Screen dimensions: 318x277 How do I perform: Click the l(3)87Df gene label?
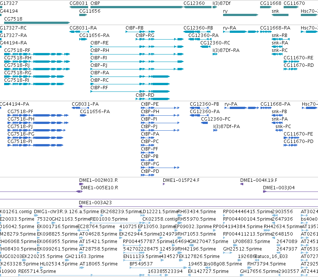[222, 3]
